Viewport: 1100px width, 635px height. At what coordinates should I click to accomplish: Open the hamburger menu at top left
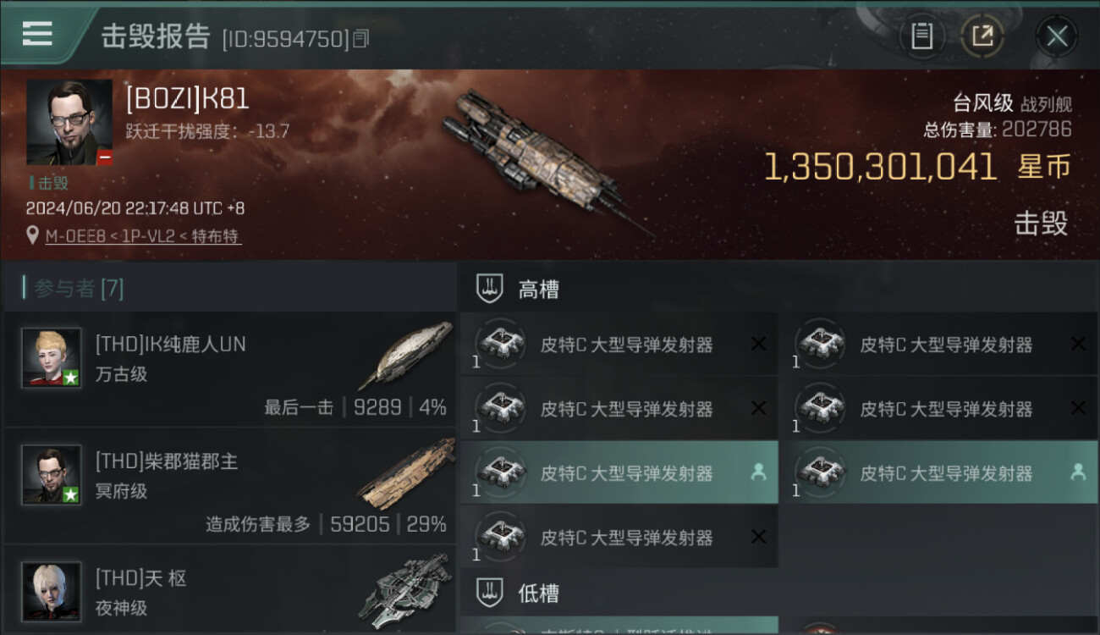[x=37, y=34]
